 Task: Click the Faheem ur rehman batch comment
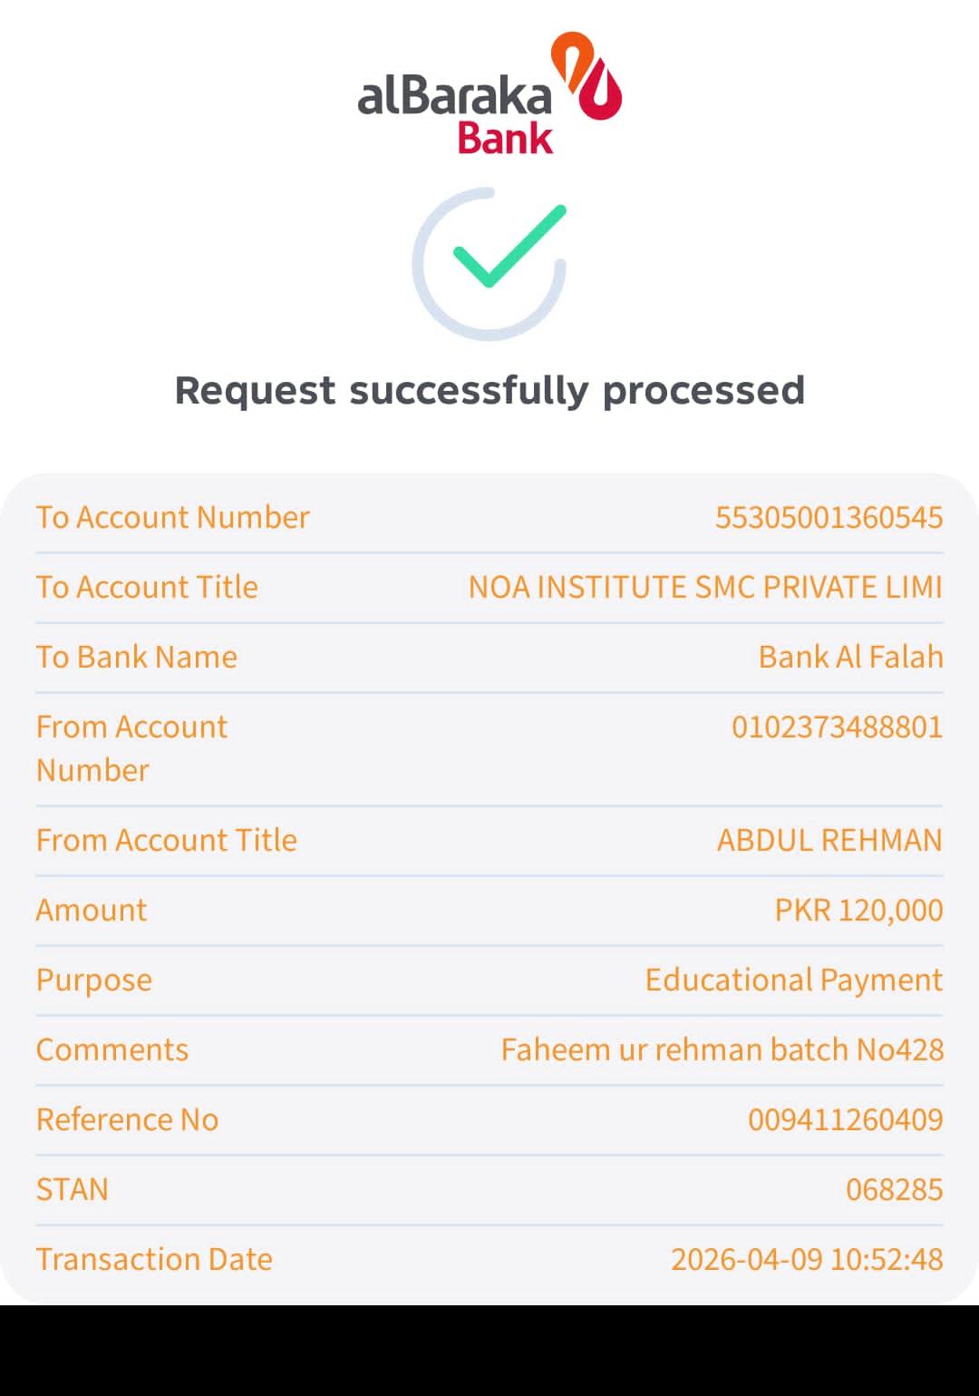pyautogui.click(x=722, y=1049)
